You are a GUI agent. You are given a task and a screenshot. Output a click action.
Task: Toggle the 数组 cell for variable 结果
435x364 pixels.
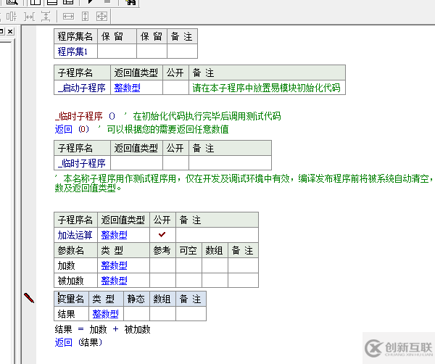click(x=162, y=314)
